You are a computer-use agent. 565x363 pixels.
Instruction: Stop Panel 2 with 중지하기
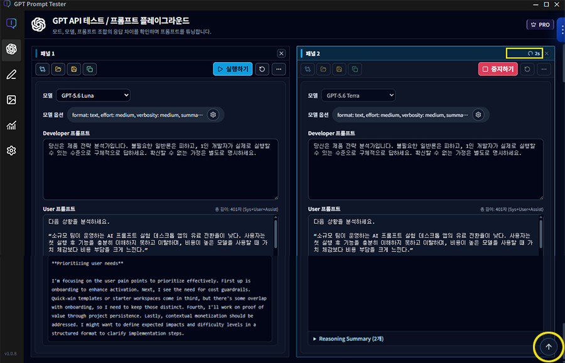498,69
